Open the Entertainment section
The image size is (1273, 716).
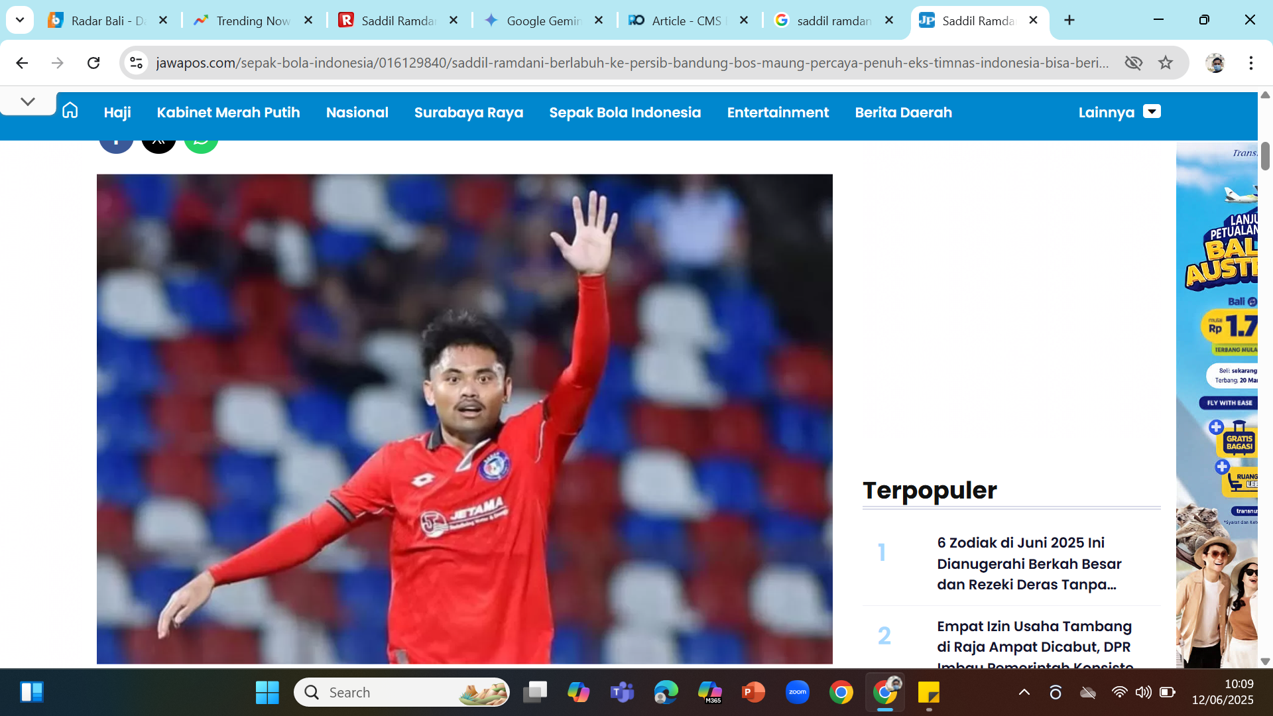778,113
